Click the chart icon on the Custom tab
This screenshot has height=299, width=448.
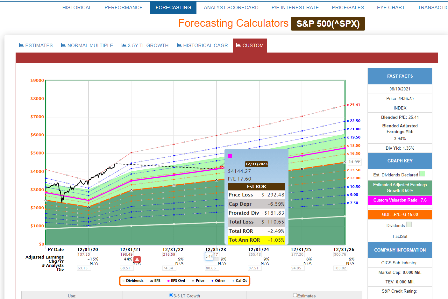tap(238, 46)
